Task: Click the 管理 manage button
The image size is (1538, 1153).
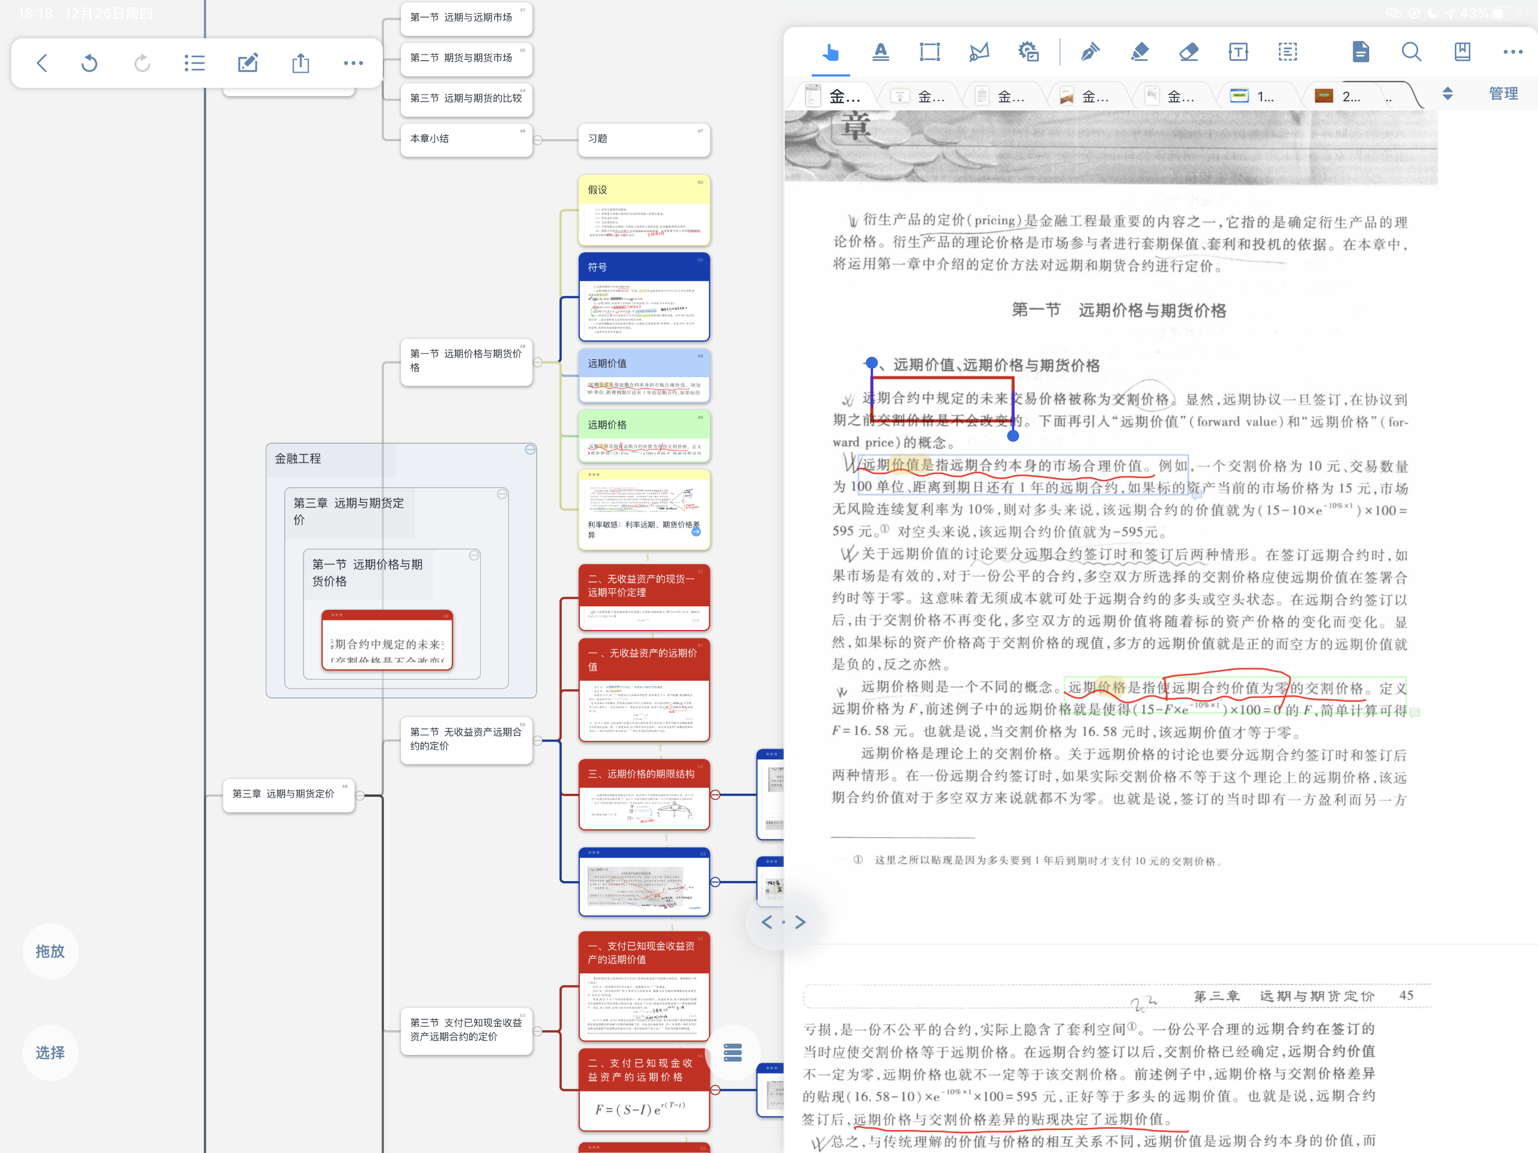Action: (x=1503, y=94)
